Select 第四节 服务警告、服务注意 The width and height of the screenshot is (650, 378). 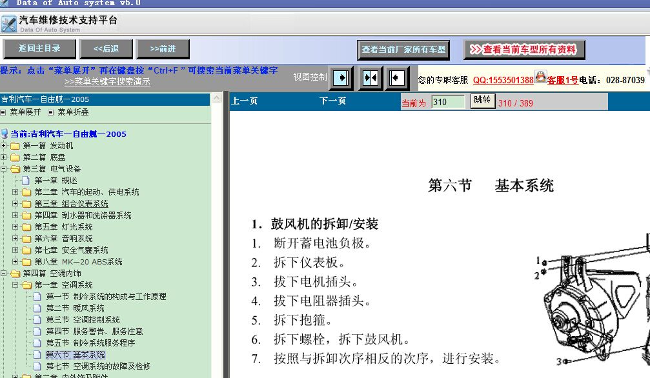pos(94,332)
